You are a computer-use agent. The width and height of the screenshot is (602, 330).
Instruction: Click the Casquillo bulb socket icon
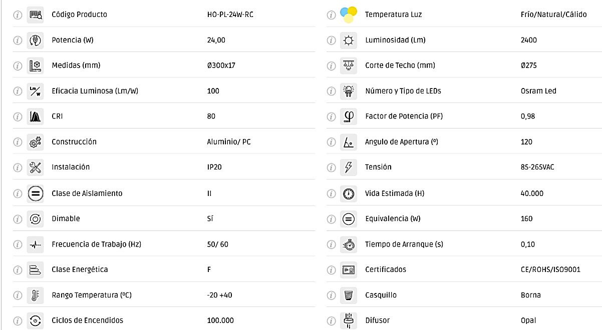(x=349, y=295)
